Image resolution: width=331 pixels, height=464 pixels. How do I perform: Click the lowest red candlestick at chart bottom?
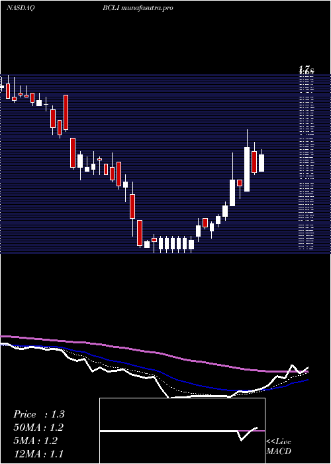pyautogui.click(x=140, y=233)
